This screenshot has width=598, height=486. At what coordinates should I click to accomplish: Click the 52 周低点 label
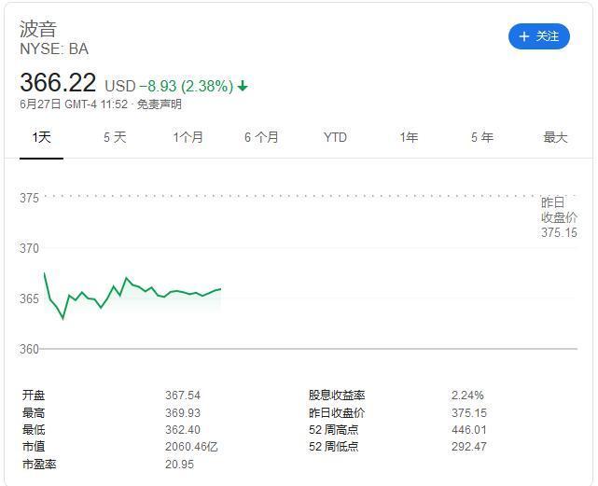coord(334,446)
